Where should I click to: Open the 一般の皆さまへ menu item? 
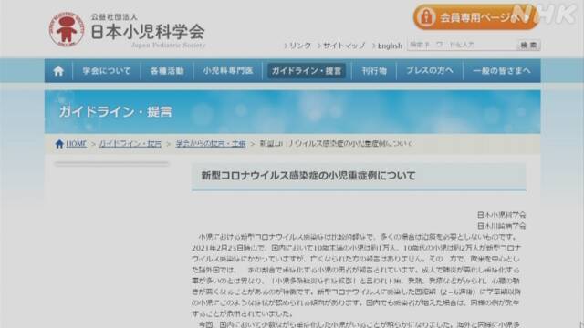pyautogui.click(x=501, y=71)
